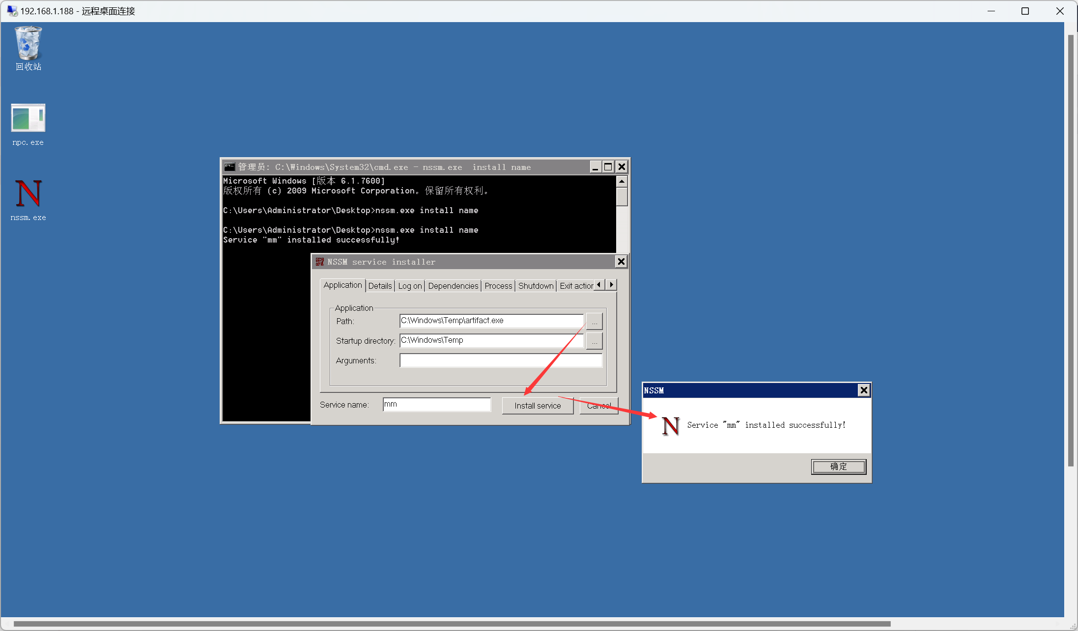Switch to the Exit actions tab
Viewport: 1078px width, 631px height.
click(576, 286)
